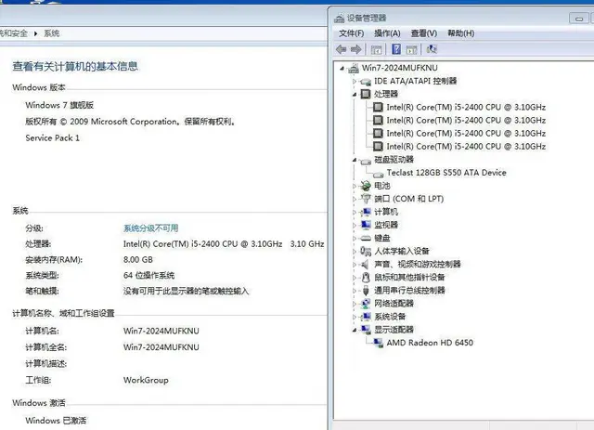Expand the IDE ATA/ATAPI 控制器 node

coord(355,81)
